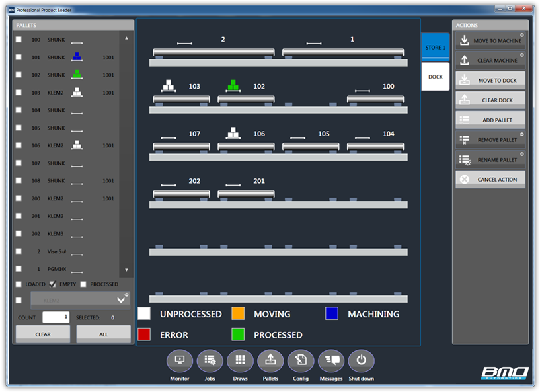Expand the KLEM2 pallet type dropdown

(x=120, y=300)
